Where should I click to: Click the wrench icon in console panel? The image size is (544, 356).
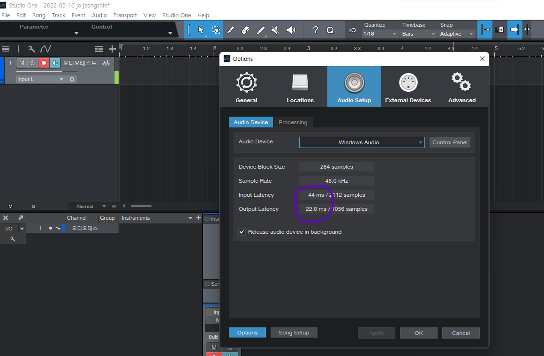(x=13, y=239)
